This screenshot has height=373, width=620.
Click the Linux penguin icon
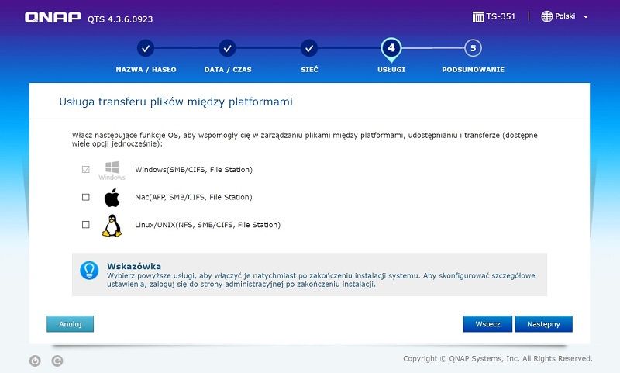click(x=112, y=226)
